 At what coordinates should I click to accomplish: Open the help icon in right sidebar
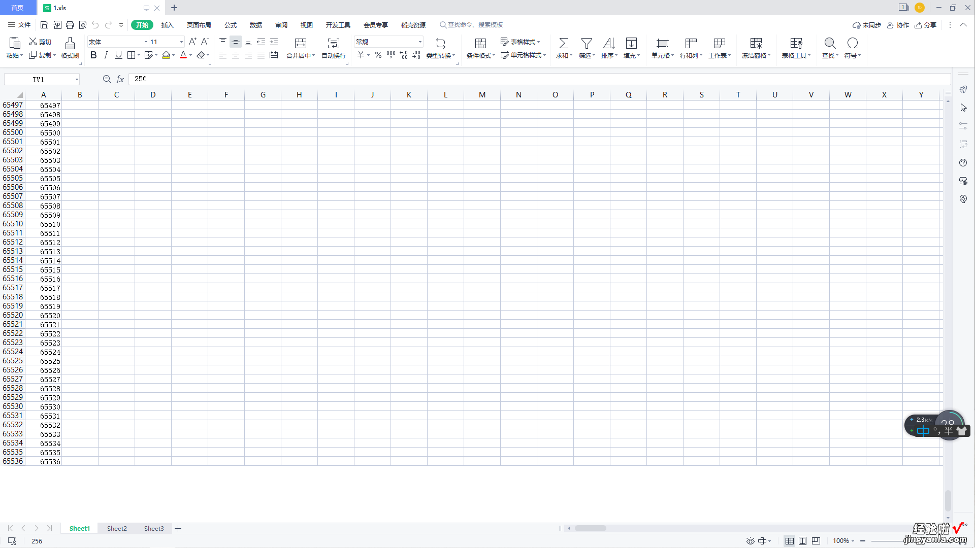(x=963, y=163)
